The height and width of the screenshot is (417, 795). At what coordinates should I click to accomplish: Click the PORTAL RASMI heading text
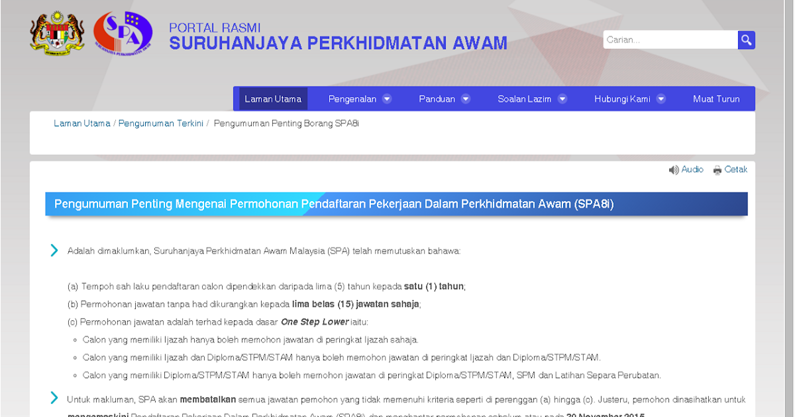click(x=215, y=28)
